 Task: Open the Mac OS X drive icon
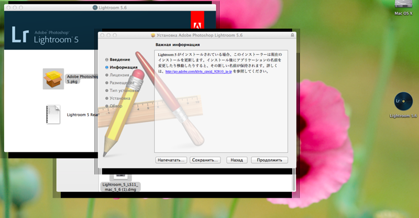[403, 4]
